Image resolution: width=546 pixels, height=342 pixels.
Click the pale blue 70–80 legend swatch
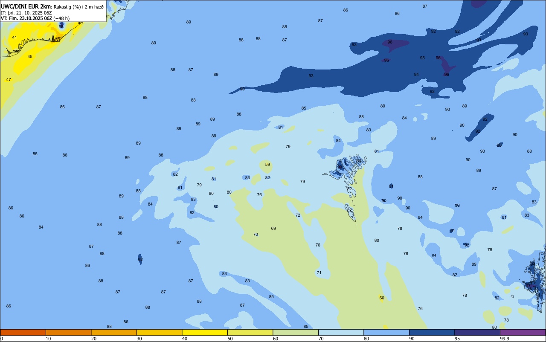point(341,332)
